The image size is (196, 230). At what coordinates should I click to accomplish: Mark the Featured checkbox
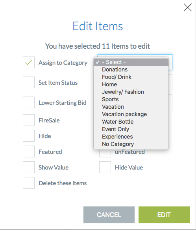pos(29,152)
